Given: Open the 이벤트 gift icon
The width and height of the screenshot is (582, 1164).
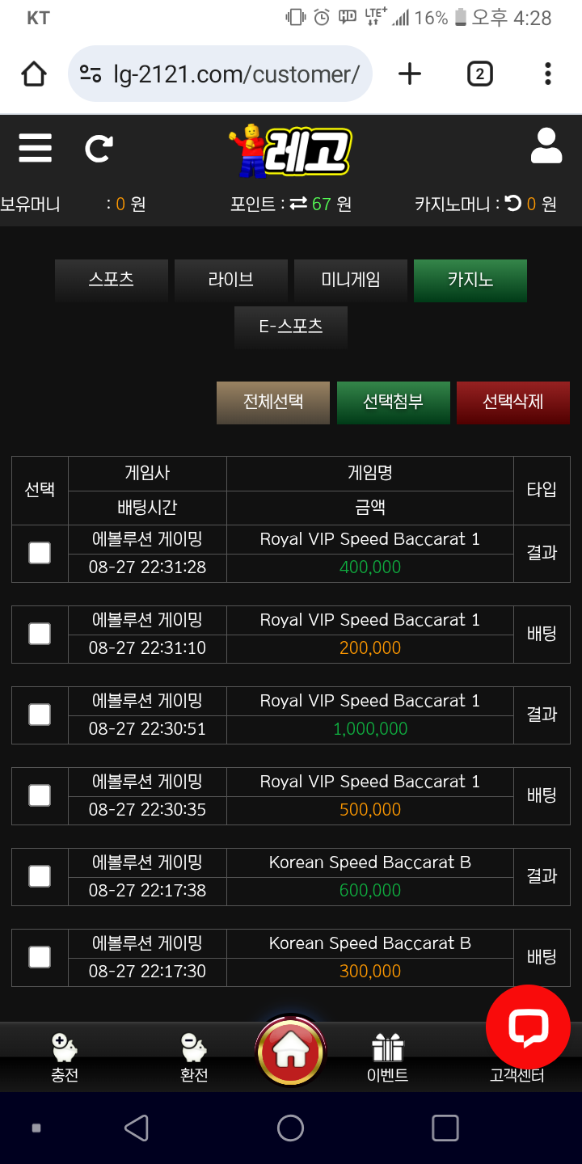Looking at the screenshot, I should tap(388, 1049).
